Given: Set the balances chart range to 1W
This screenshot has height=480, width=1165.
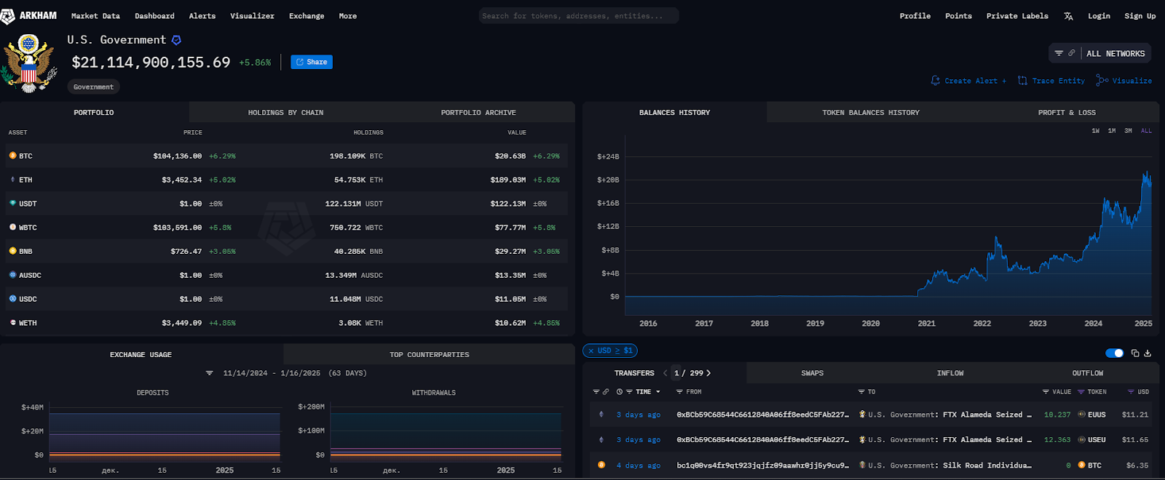Looking at the screenshot, I should 1095,131.
